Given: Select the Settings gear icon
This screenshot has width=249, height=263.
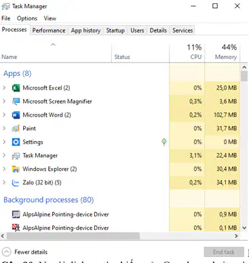Looking at the screenshot, I should tap(16, 142).
